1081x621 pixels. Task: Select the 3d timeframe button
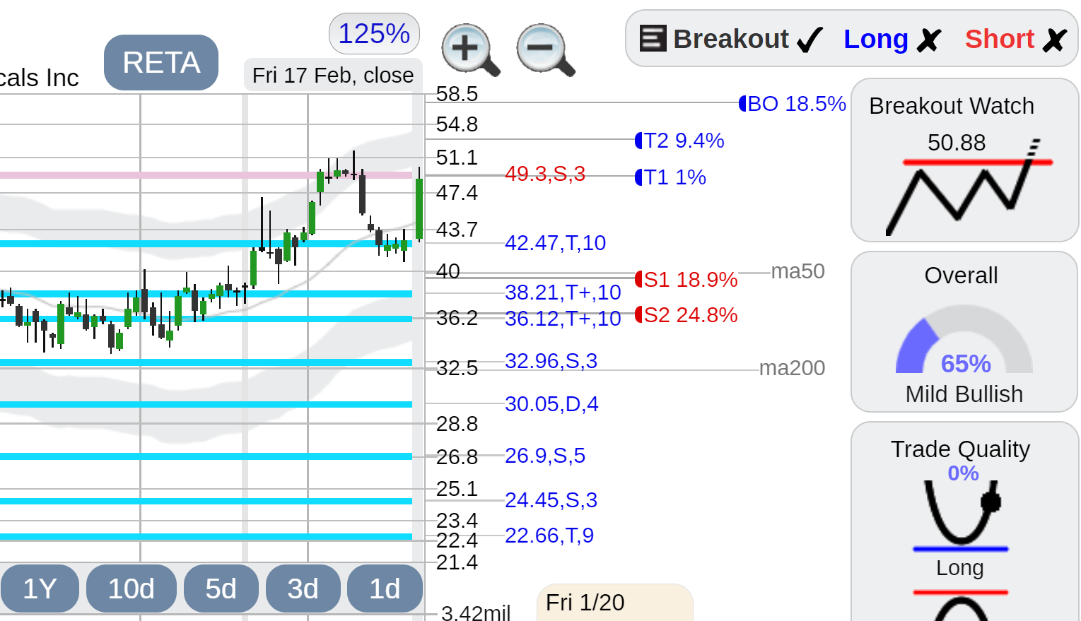[303, 589]
